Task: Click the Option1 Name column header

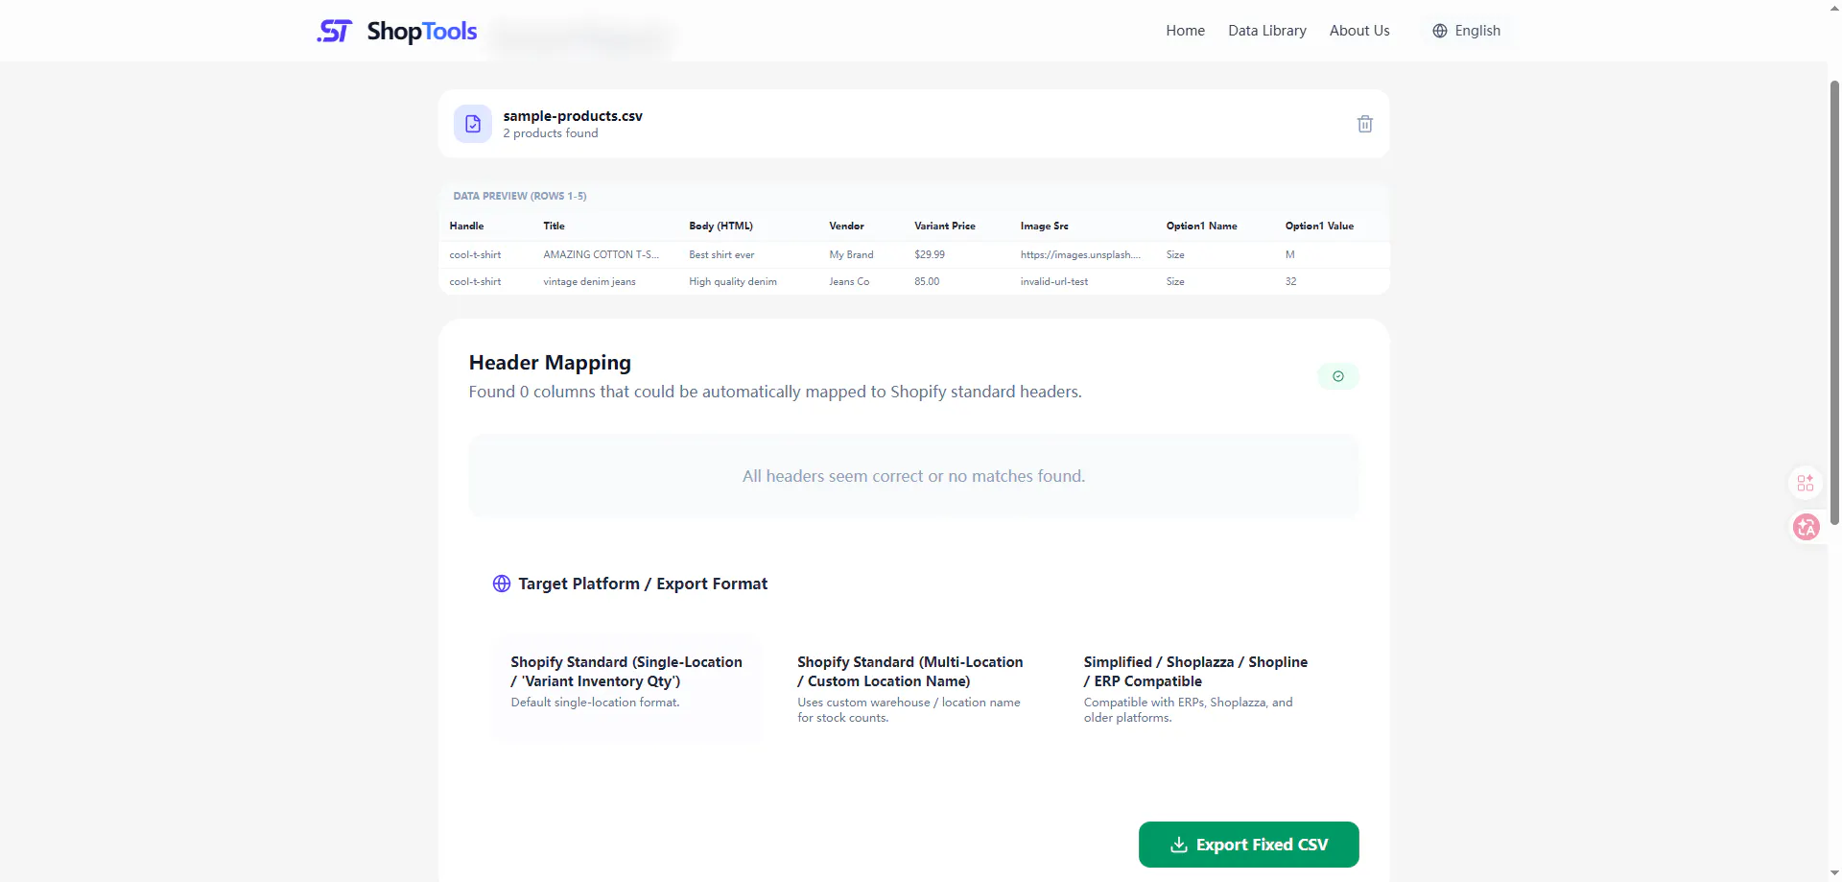Action: 1201,226
